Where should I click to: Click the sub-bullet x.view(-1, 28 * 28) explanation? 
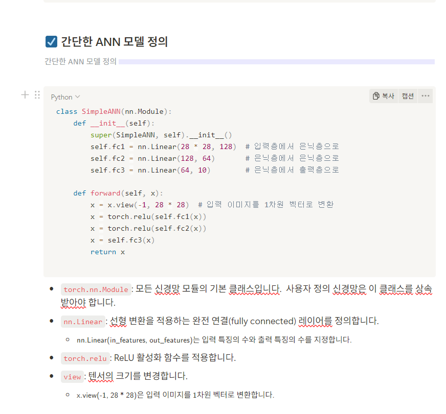[175, 395]
